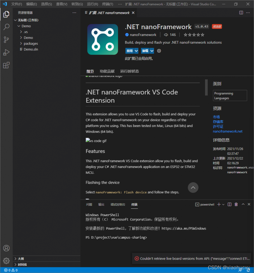Create a new terminal with the plus icon
The width and height of the screenshot is (254, 273).
click(219, 204)
